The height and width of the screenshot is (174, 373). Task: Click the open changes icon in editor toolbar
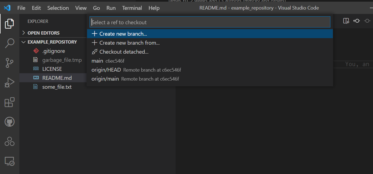pyautogui.click(x=346, y=21)
